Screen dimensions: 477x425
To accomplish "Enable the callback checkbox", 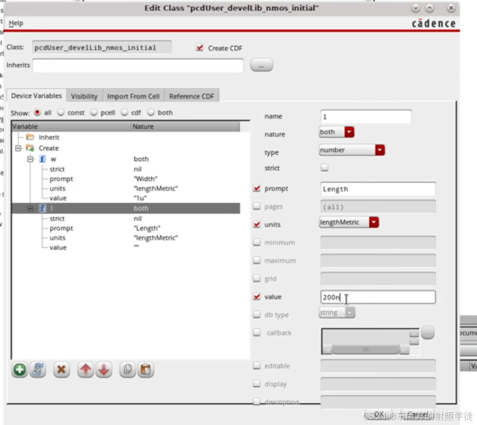I will click(257, 333).
